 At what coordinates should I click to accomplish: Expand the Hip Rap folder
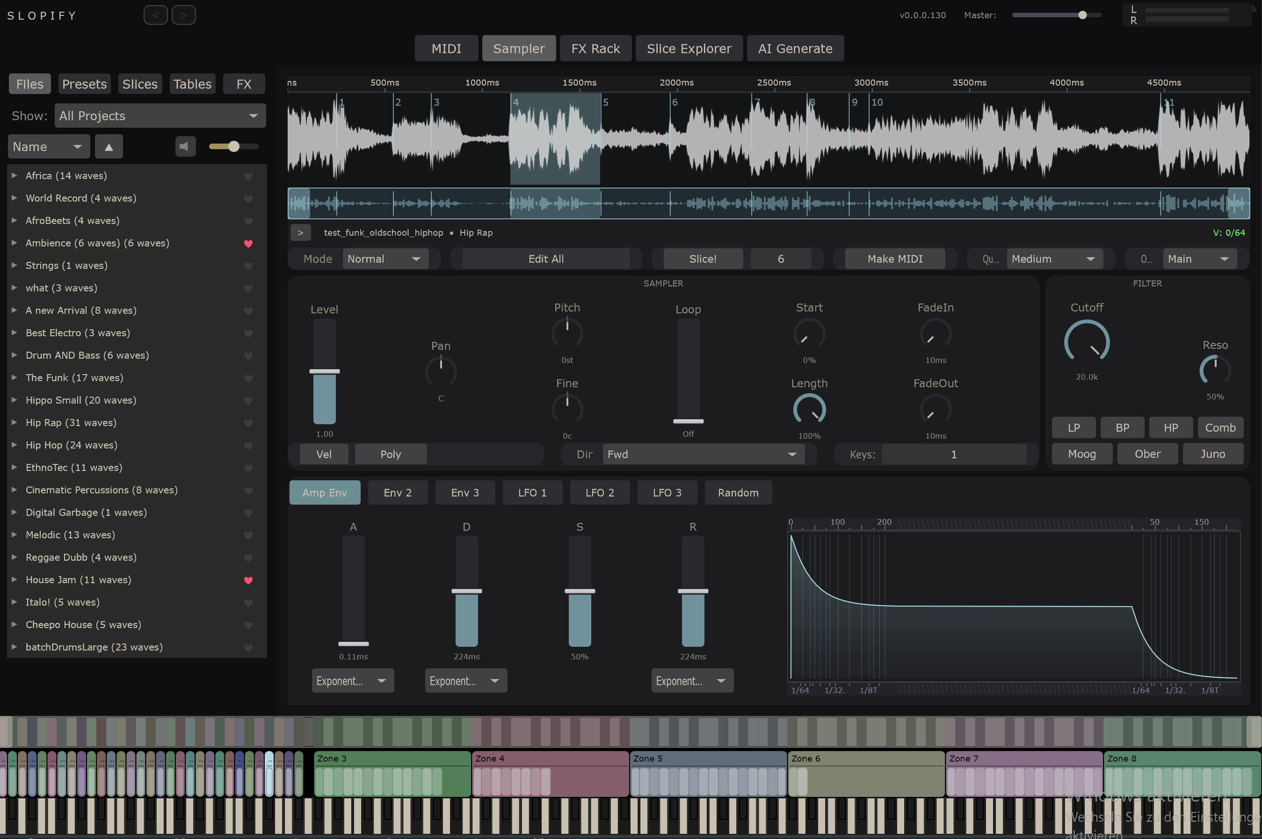(15, 422)
